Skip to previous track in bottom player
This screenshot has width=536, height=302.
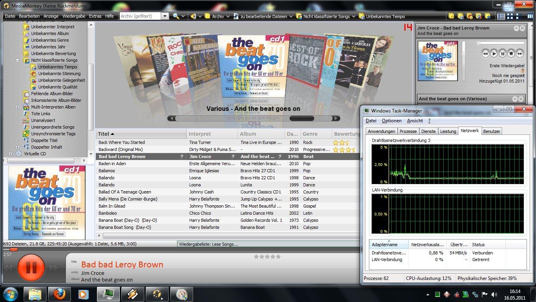click(x=8, y=268)
